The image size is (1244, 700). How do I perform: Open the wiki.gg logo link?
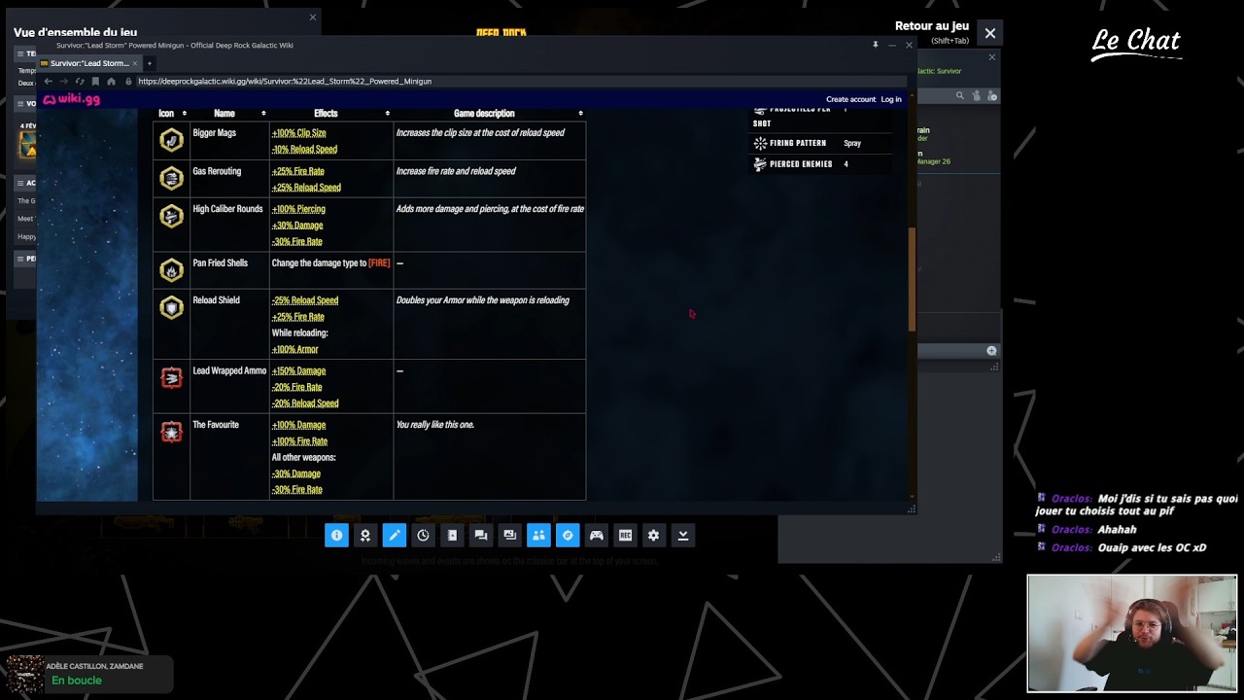click(x=71, y=99)
